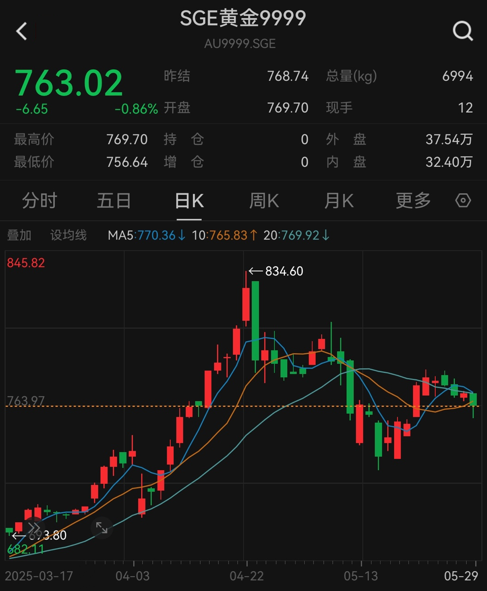Switch to 分时 tab
Image resolution: width=487 pixels, height=591 pixels.
40,201
